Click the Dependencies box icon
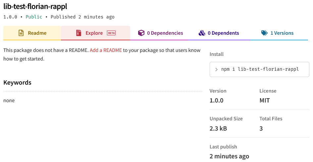This screenshot has height=162, width=313. (141, 33)
